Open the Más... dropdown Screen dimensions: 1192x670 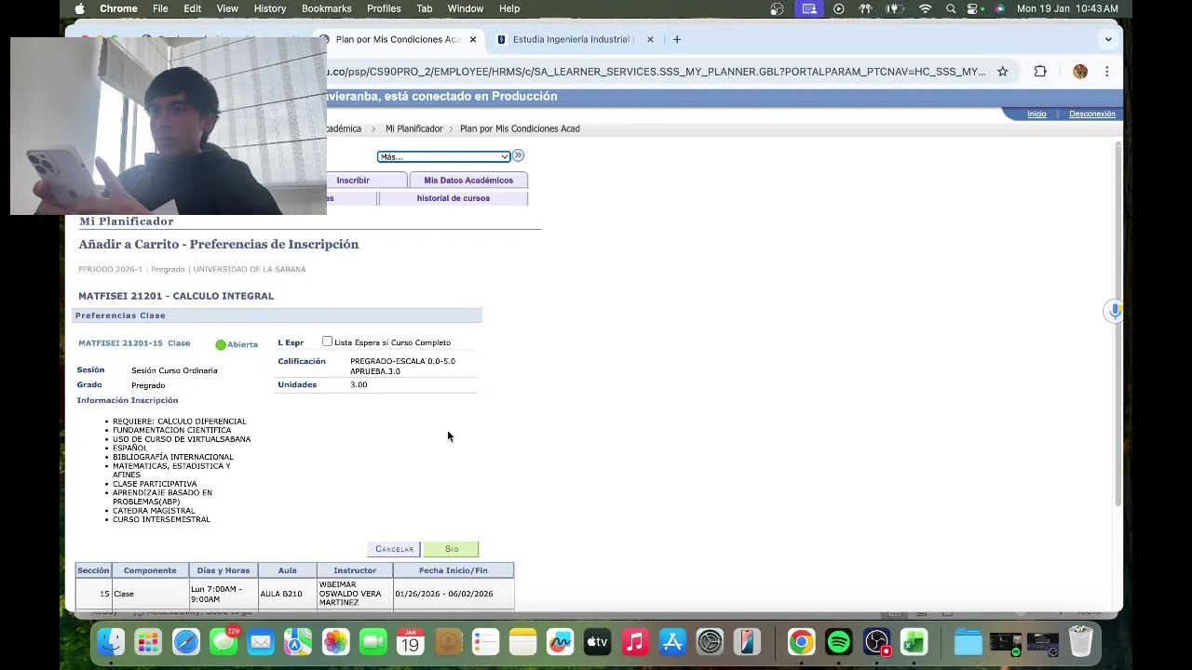pos(443,156)
